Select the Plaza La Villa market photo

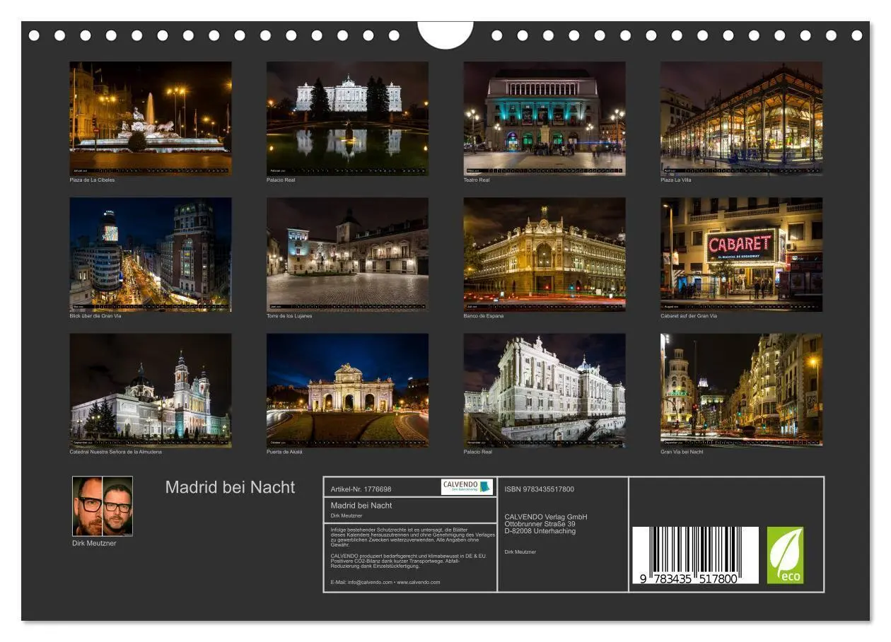click(741, 118)
